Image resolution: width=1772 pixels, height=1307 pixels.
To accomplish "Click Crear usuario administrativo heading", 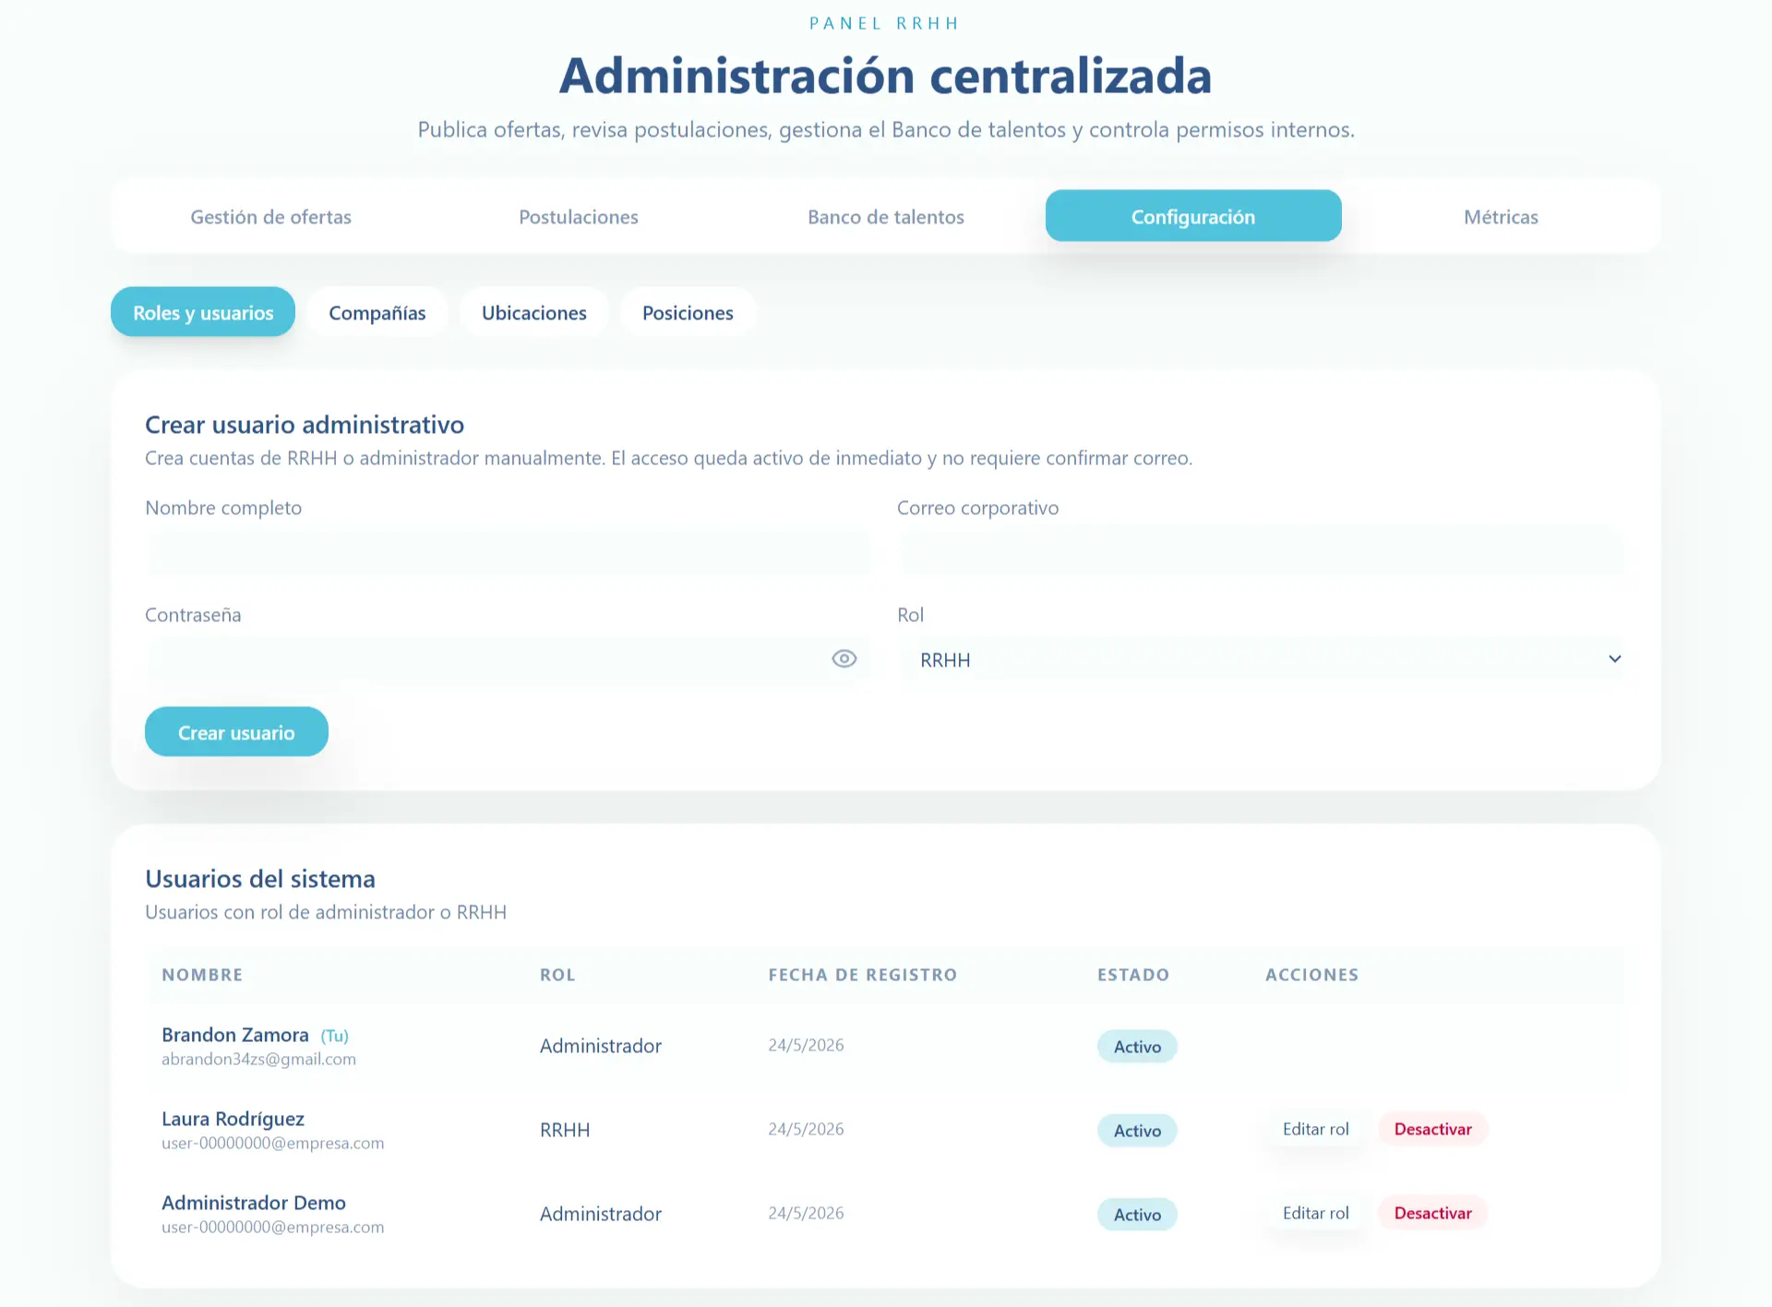I will pyautogui.click(x=305, y=425).
